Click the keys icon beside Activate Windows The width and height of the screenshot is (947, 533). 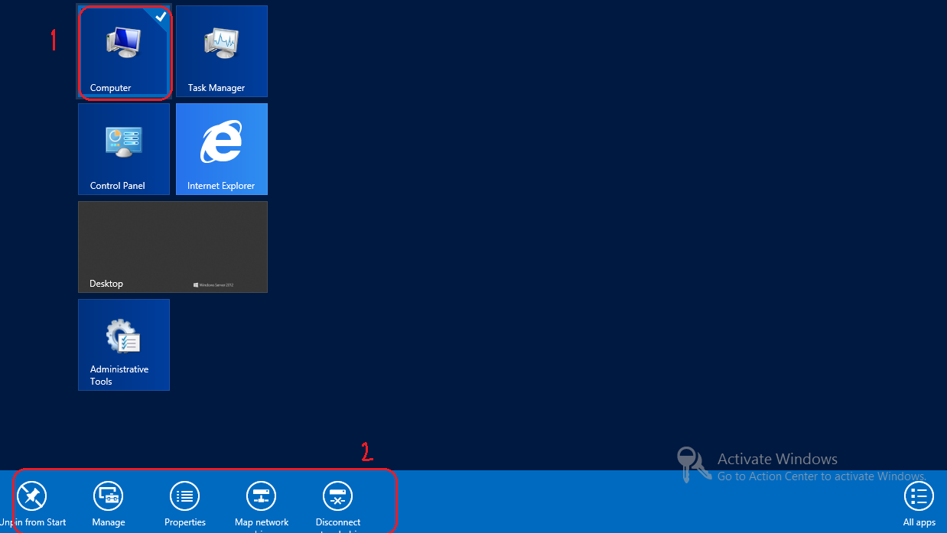pos(694,465)
